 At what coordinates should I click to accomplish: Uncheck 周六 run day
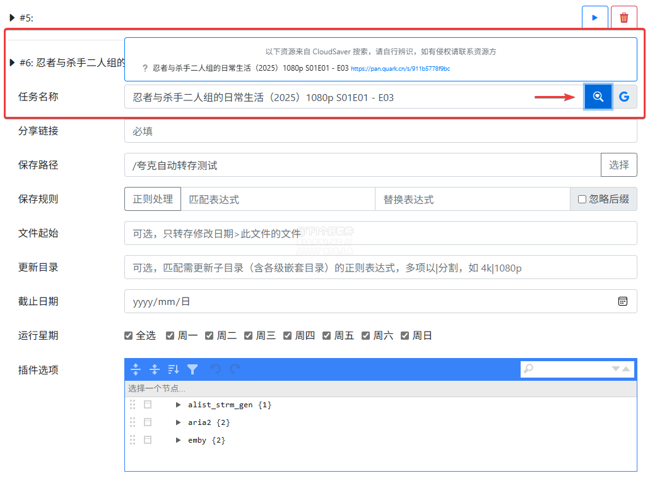(x=365, y=335)
